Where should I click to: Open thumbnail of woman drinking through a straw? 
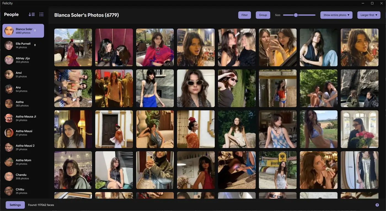coord(360,47)
